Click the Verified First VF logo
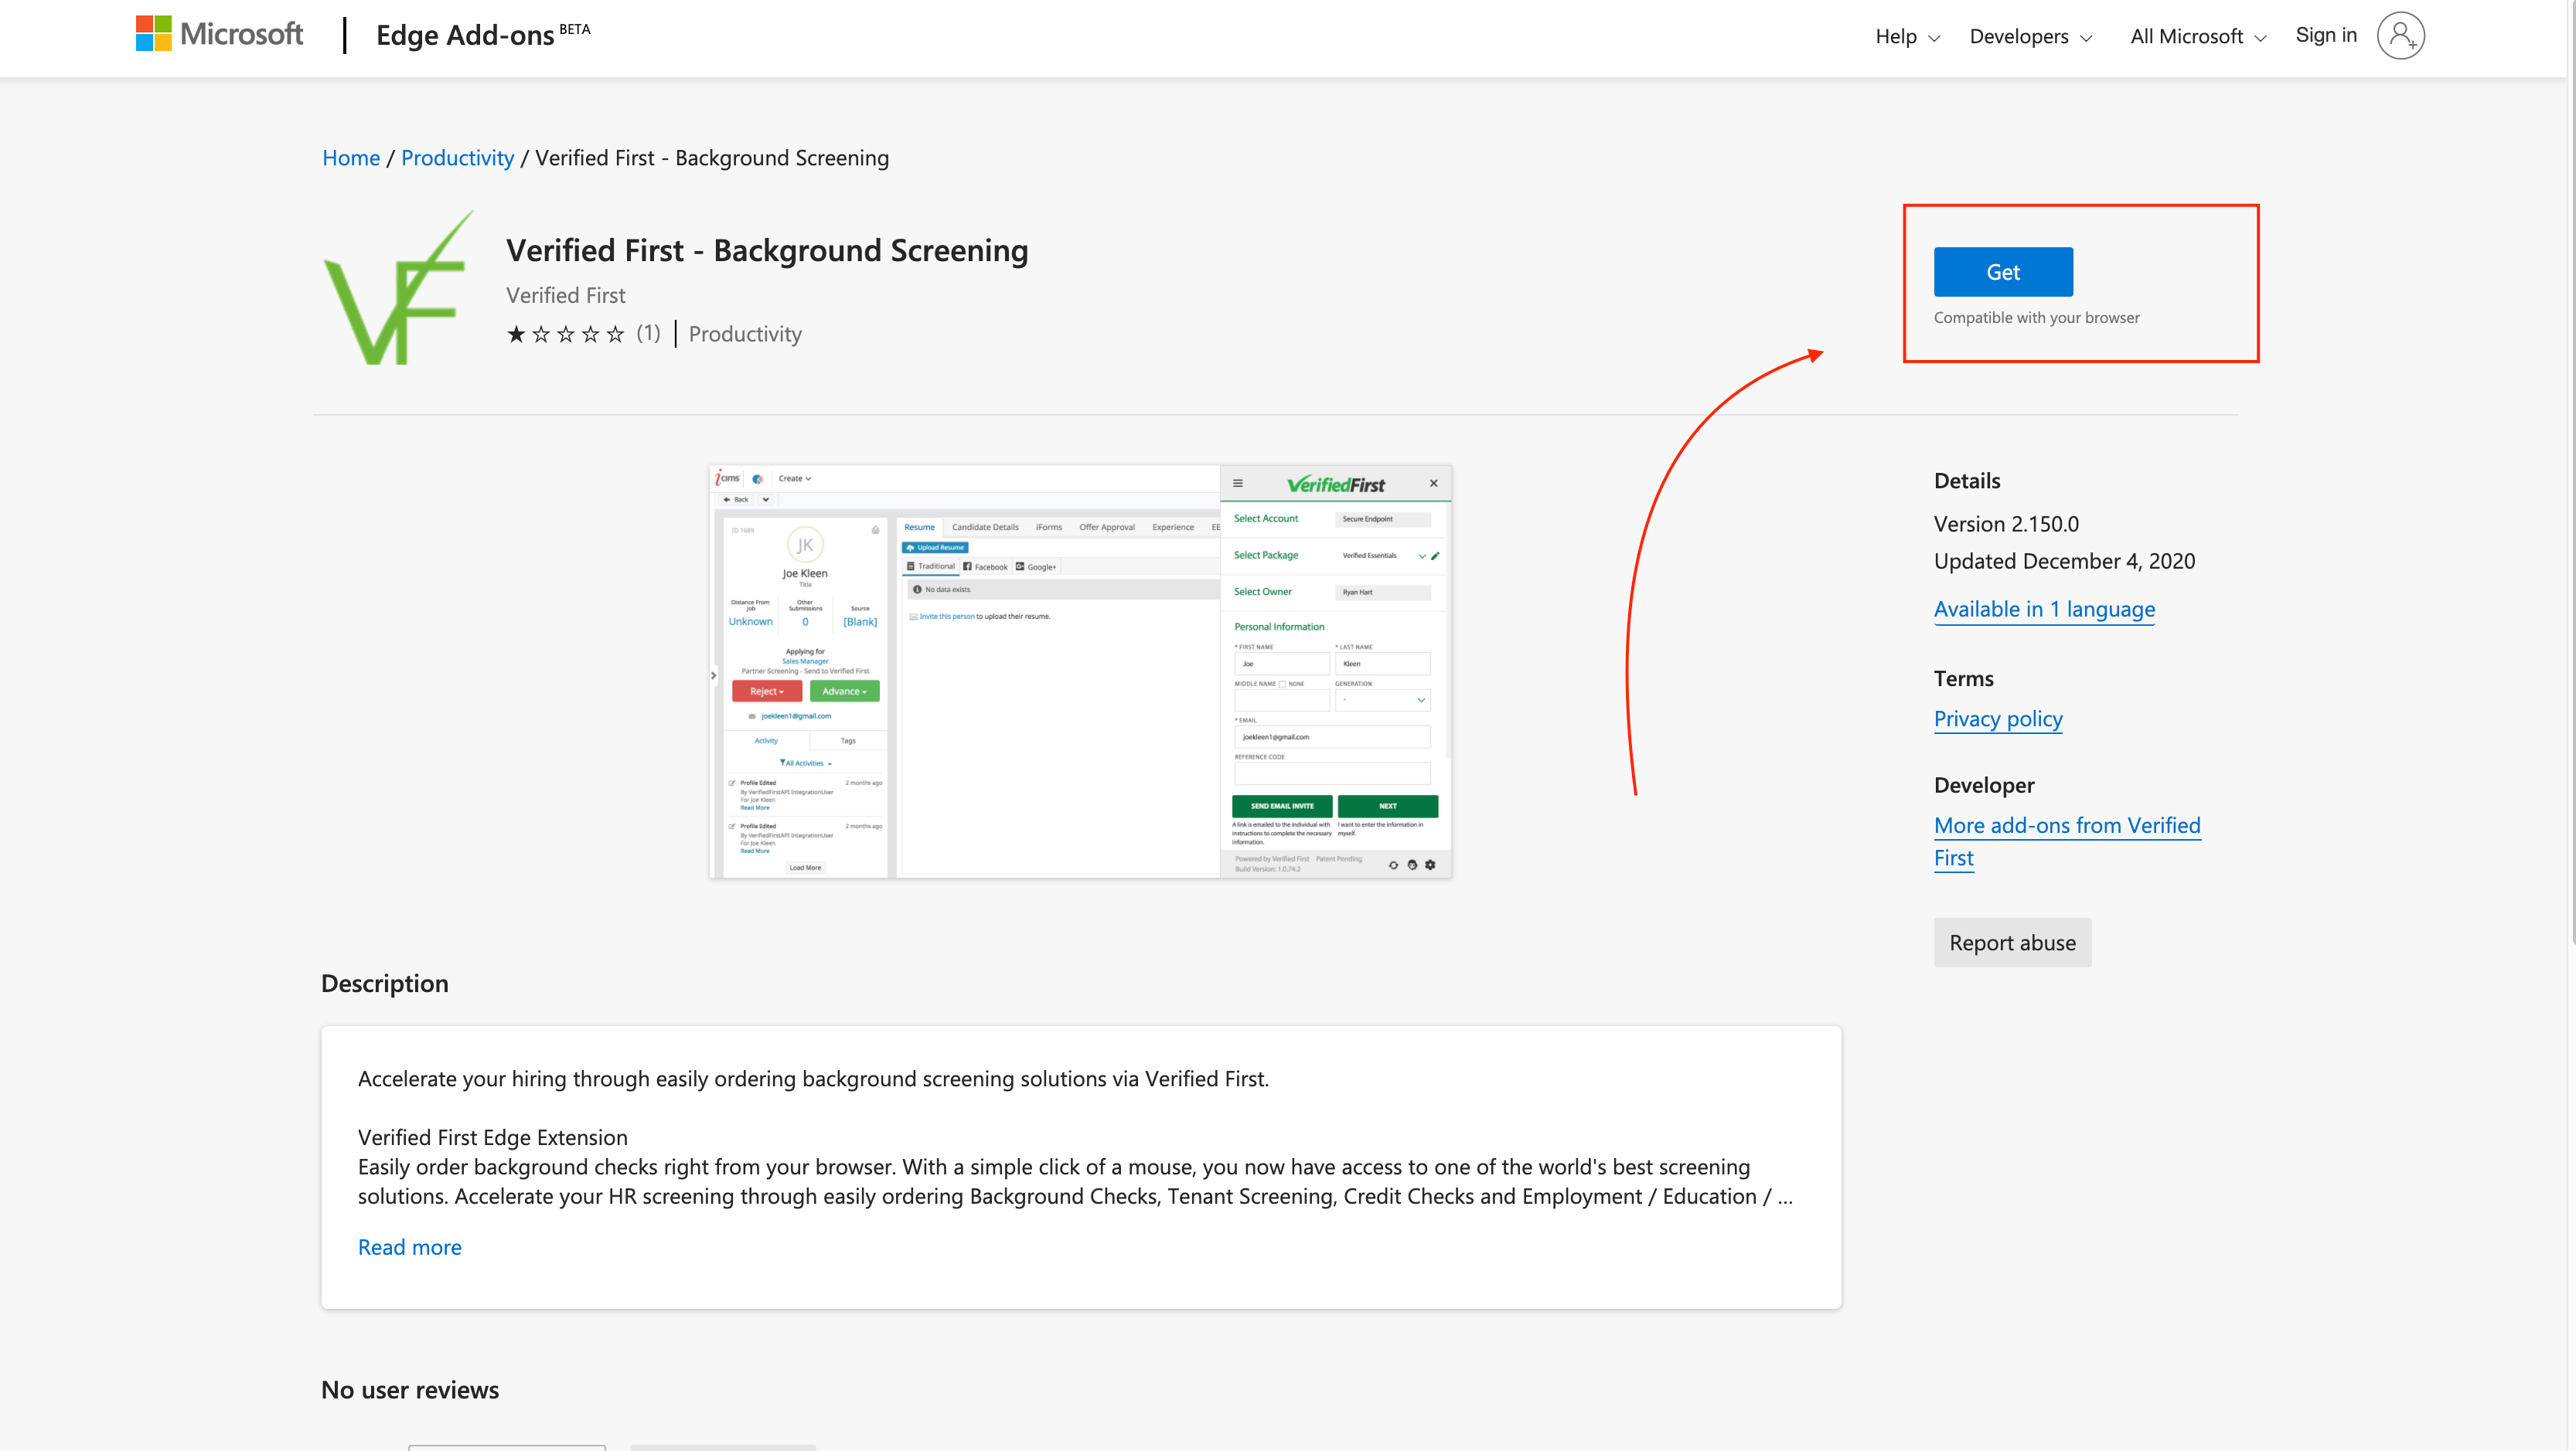Image resolution: width=2576 pixels, height=1451 pixels. 399,289
